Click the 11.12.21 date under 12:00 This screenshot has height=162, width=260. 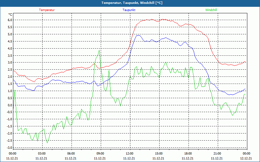129,158
